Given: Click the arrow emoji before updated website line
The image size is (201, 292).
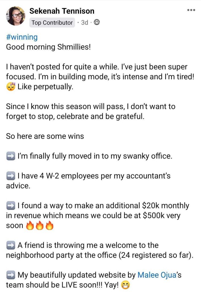Looking at the screenshot, I should (x=11, y=275).
